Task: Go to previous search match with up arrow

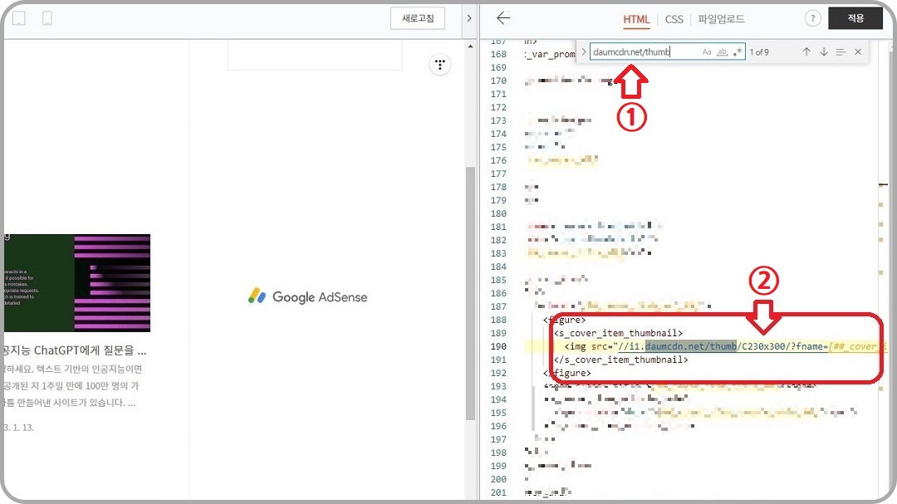Action: click(x=806, y=51)
